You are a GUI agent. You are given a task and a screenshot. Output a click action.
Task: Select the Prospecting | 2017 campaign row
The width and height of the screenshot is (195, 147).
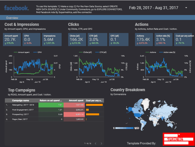tap(54, 114)
